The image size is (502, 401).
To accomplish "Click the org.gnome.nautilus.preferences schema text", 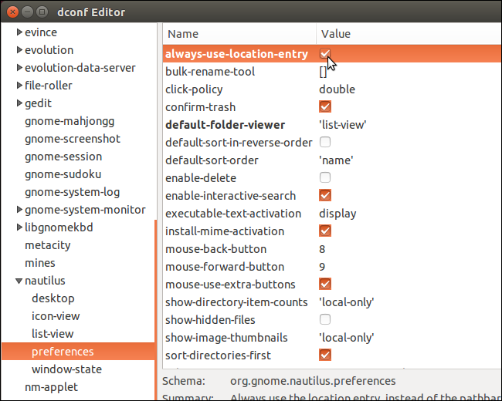I will click(x=313, y=381).
